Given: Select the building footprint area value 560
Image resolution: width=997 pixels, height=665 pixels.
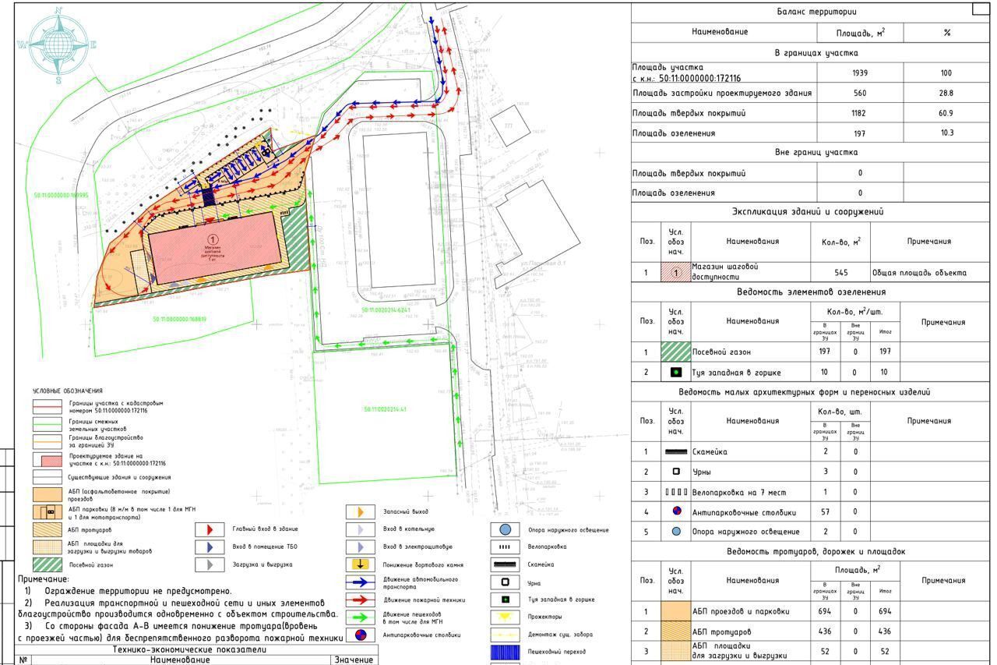Looking at the screenshot, I should [860, 93].
